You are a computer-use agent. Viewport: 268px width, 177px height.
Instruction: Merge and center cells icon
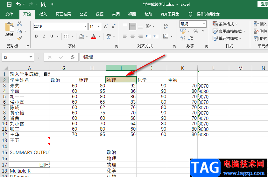166,36
